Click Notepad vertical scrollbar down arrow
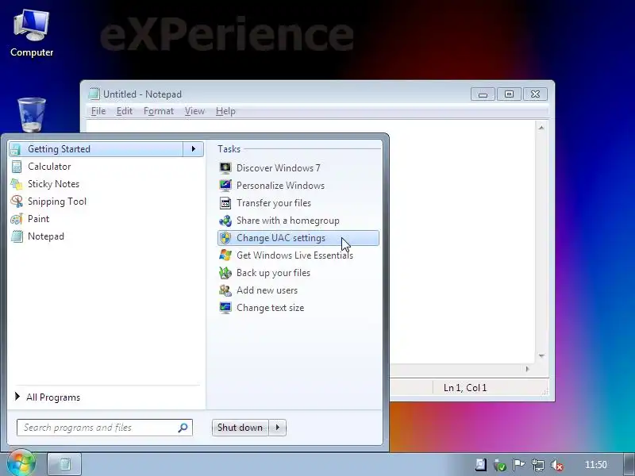 tap(541, 355)
